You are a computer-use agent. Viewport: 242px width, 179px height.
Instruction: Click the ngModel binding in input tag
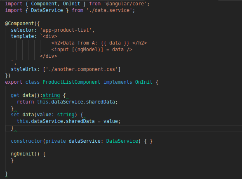coord(87,49)
